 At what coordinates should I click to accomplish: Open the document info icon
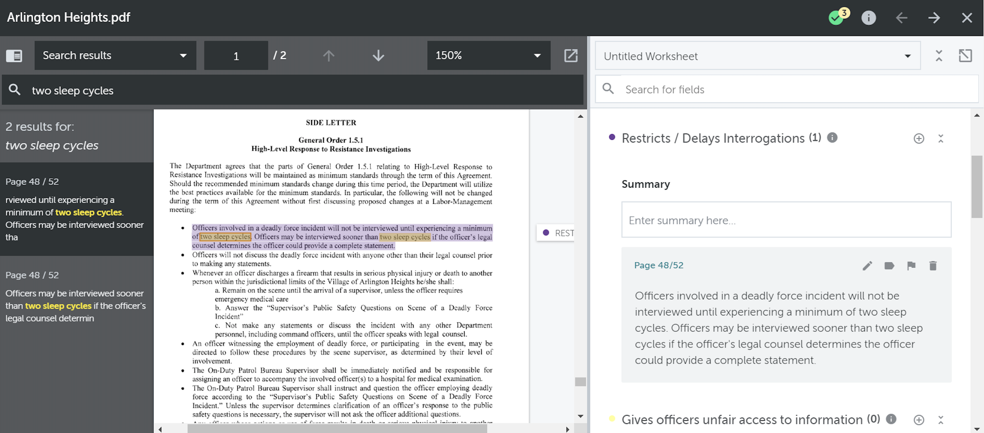pos(868,18)
